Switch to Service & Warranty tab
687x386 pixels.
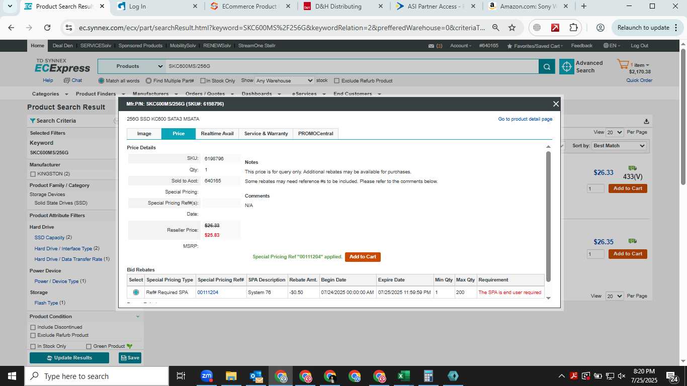coord(266,134)
